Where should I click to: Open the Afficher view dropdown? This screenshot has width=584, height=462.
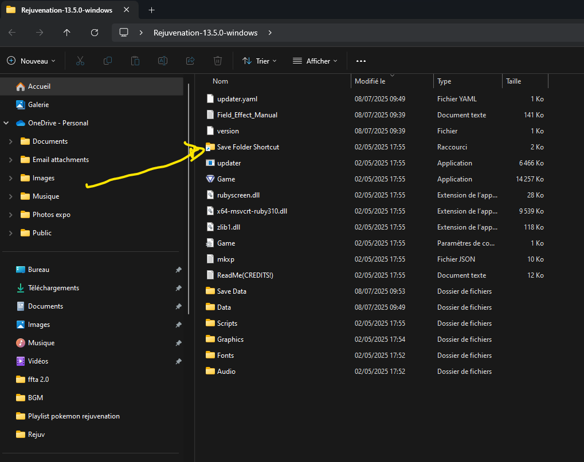tap(315, 61)
